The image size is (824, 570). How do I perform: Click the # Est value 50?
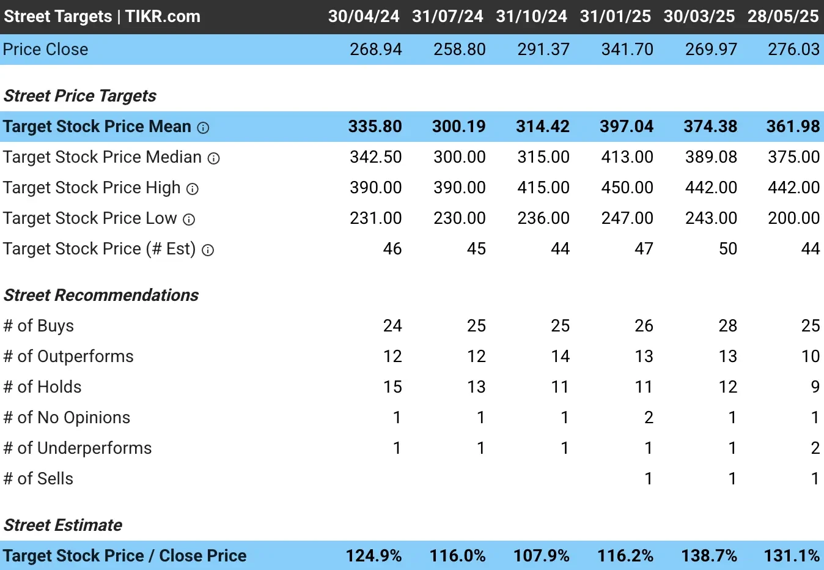(x=727, y=249)
